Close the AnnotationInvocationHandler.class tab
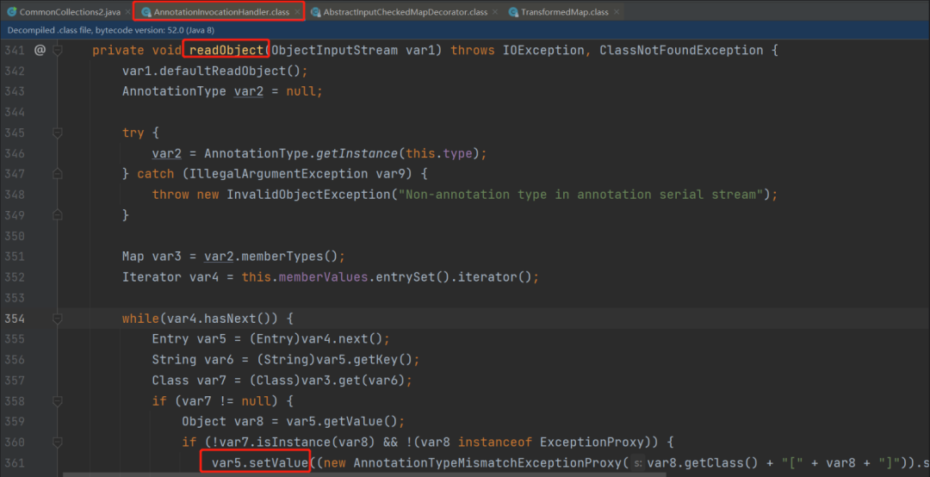 298,12
